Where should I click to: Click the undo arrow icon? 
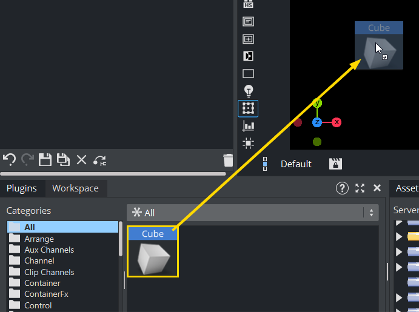pos(9,160)
